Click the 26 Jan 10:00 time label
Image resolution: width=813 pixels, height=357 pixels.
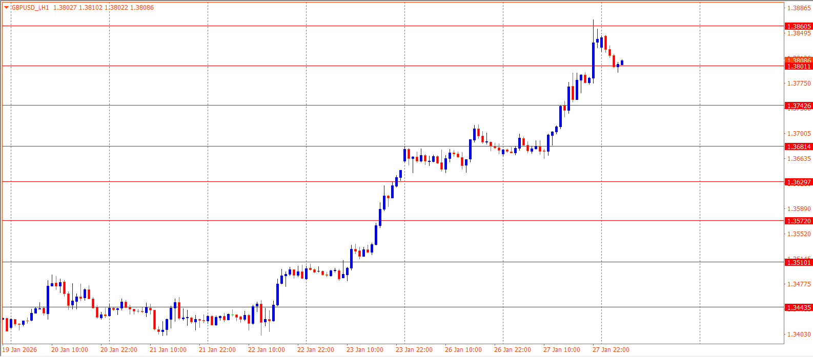(463, 350)
